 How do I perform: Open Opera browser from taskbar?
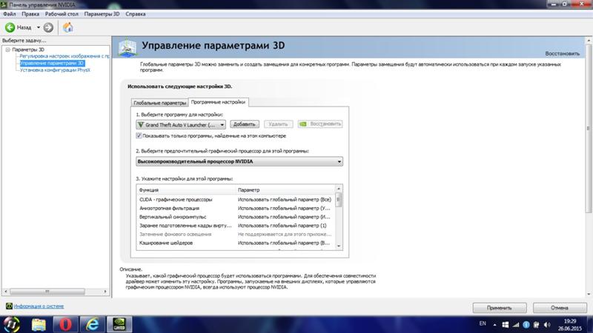65,324
